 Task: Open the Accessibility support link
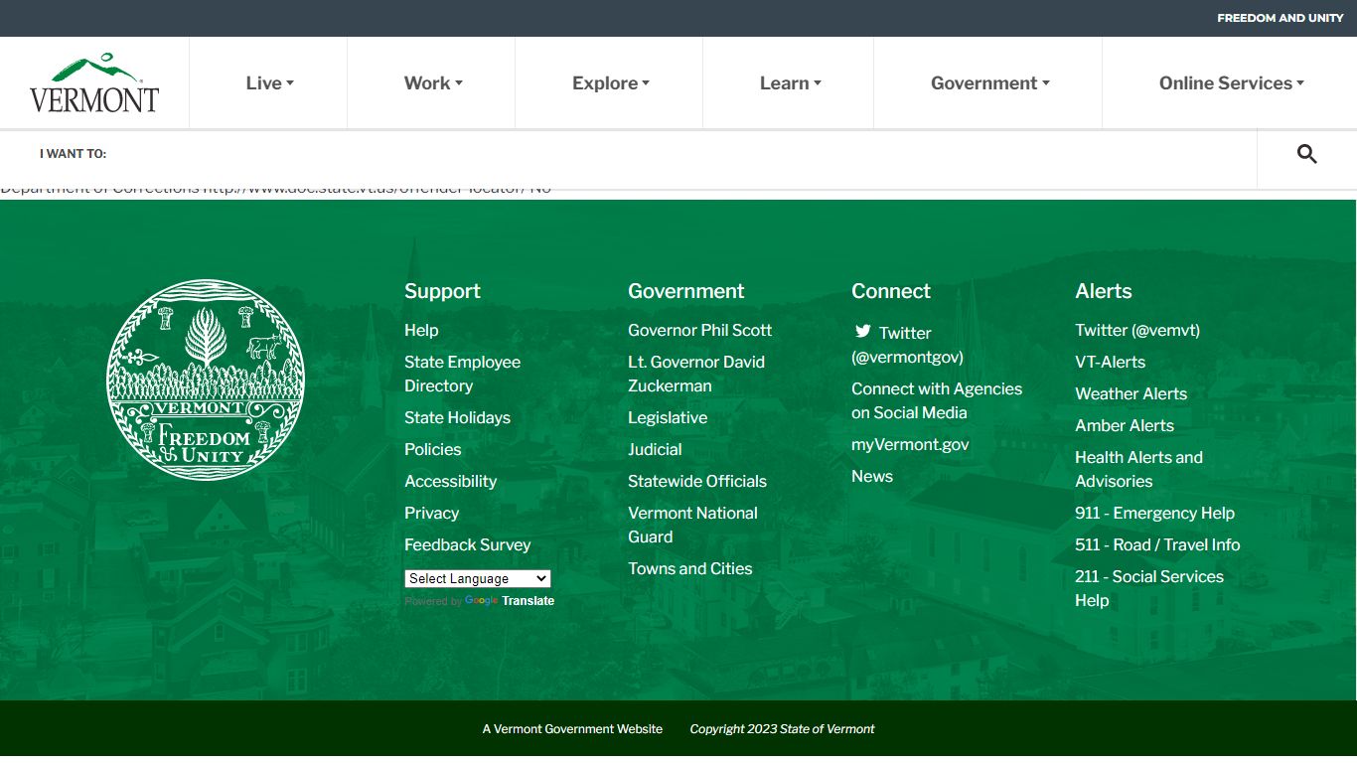coord(450,481)
